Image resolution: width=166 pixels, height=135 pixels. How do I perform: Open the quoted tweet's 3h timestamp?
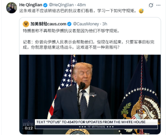pyautogui.click(x=105, y=24)
